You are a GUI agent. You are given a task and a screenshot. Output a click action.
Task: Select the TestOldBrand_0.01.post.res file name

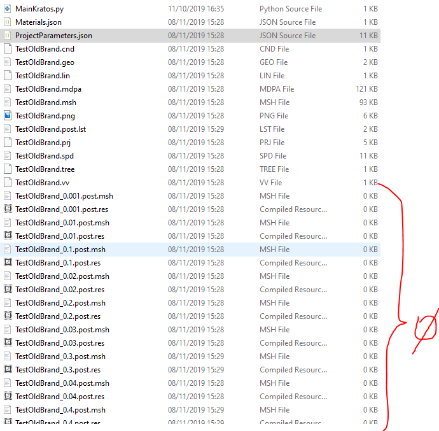(60, 236)
